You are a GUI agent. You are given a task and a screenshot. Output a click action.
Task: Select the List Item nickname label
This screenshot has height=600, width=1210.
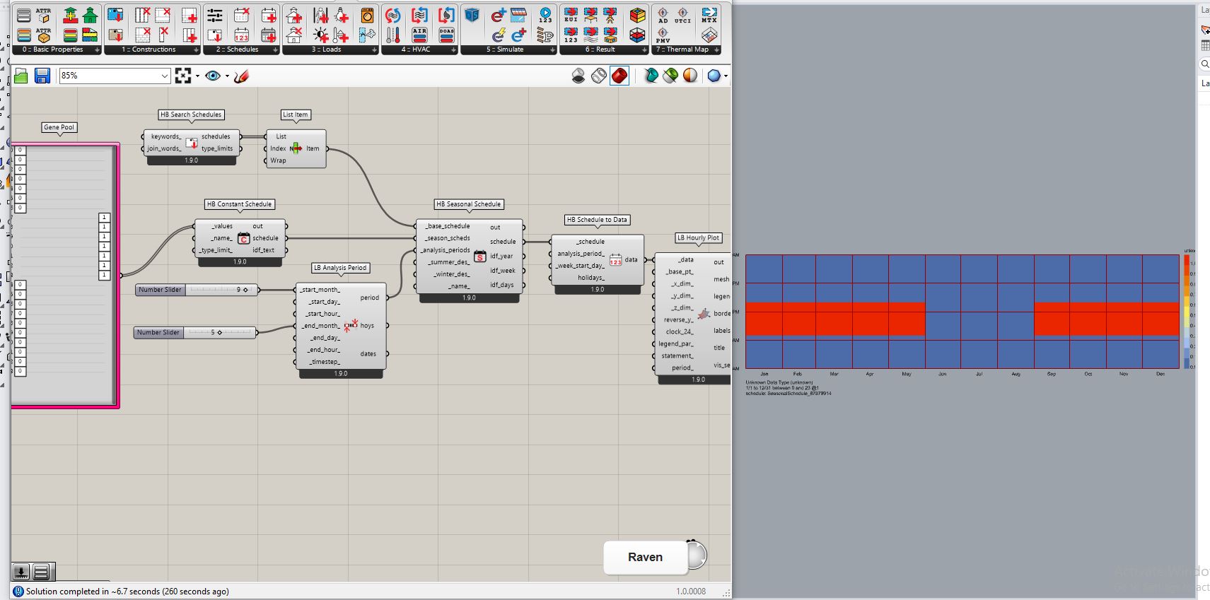click(296, 114)
